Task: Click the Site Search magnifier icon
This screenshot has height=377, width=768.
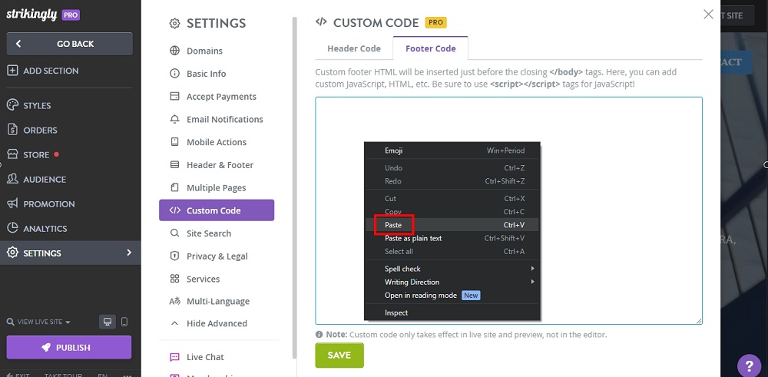Action: [x=174, y=233]
